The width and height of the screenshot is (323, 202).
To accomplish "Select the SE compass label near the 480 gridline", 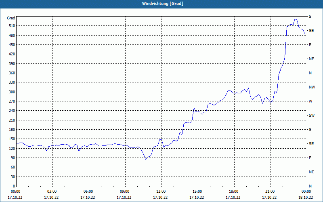I will (311, 31).
